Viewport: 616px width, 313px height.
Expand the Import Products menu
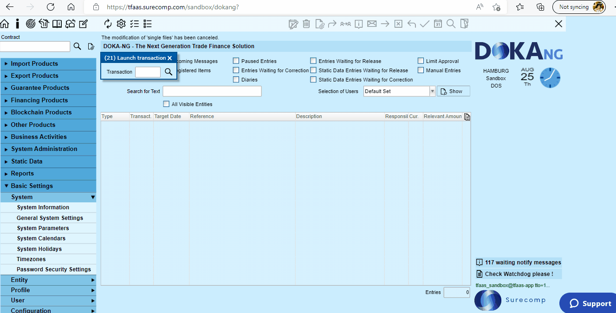pos(48,64)
